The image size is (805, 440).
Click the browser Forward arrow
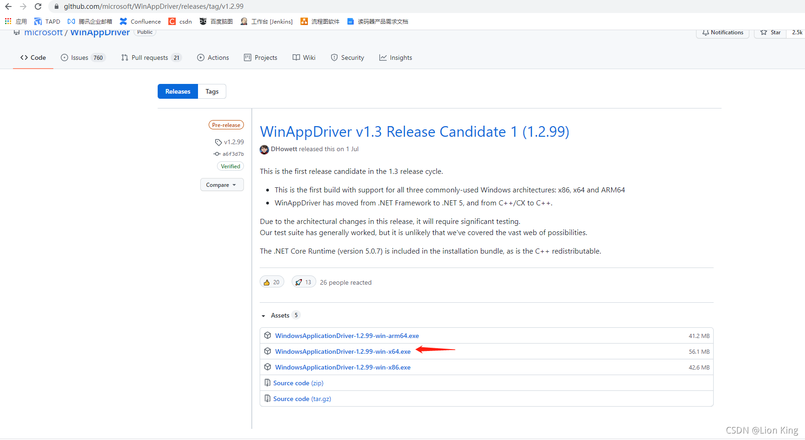click(23, 6)
